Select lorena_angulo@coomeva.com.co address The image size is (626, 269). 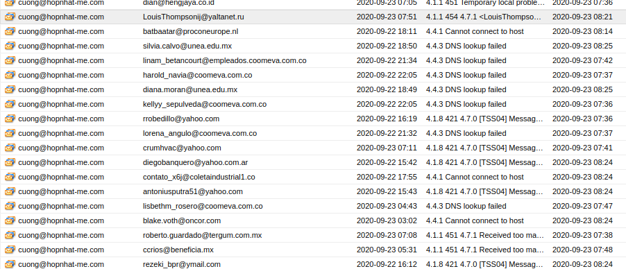200,133
